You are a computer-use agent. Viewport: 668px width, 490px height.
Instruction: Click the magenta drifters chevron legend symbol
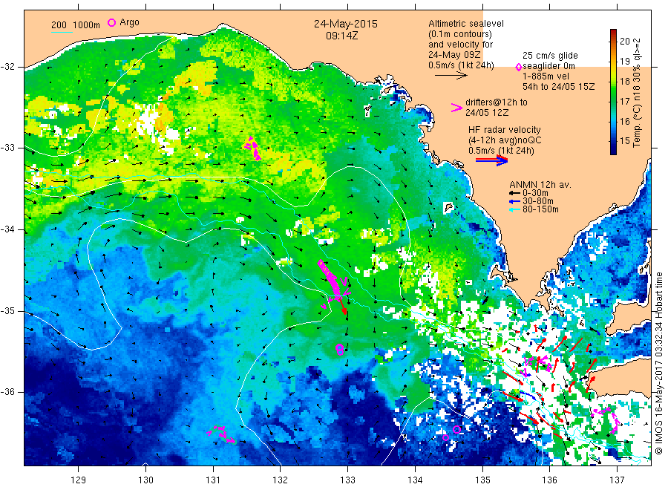click(x=456, y=108)
